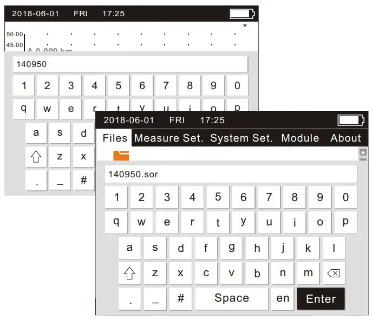Screen dimensions: 372x320
Task: Tap letter r on front keyboard
Action: pyautogui.click(x=192, y=222)
